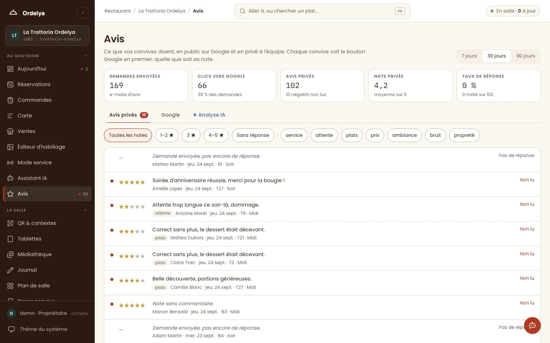This screenshot has height=343, width=550.
Task: Open the Analyse IA tab
Action: tap(209, 115)
